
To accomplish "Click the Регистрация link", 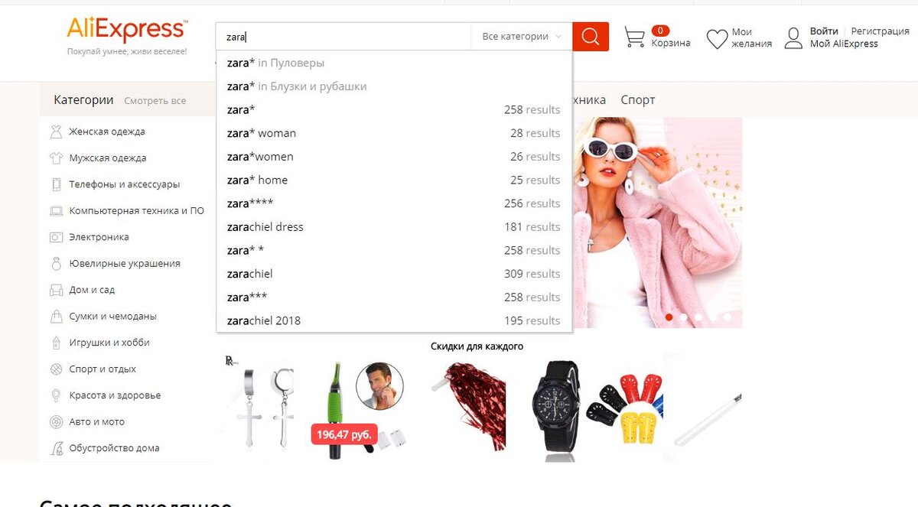I will pyautogui.click(x=880, y=31).
